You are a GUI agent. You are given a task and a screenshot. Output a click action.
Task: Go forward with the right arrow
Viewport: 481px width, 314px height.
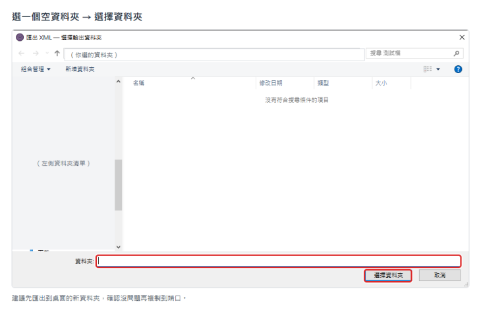pyautogui.click(x=36, y=53)
